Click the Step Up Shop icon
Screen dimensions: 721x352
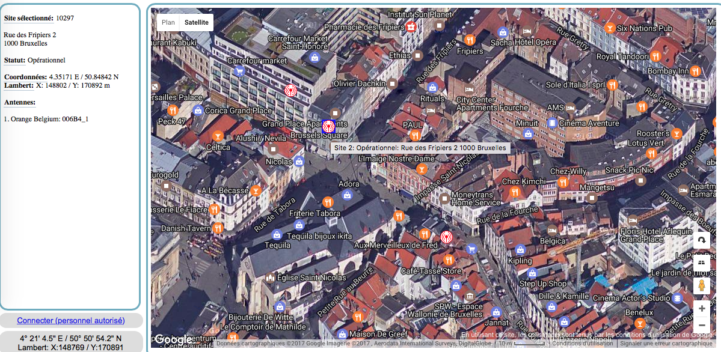(x=532, y=273)
